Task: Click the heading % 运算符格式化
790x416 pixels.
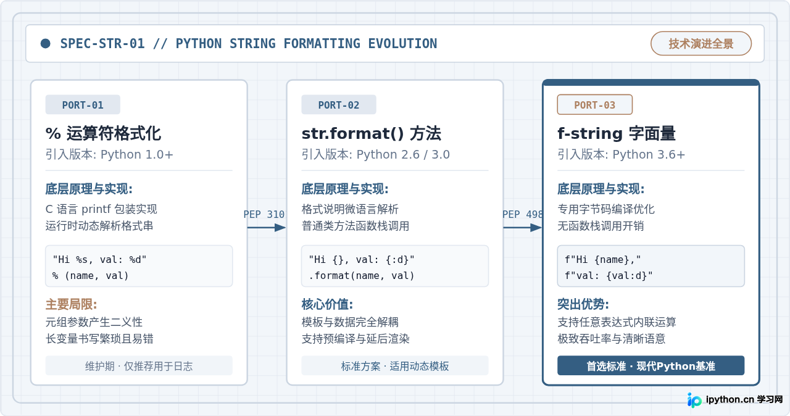Action: pyautogui.click(x=103, y=133)
